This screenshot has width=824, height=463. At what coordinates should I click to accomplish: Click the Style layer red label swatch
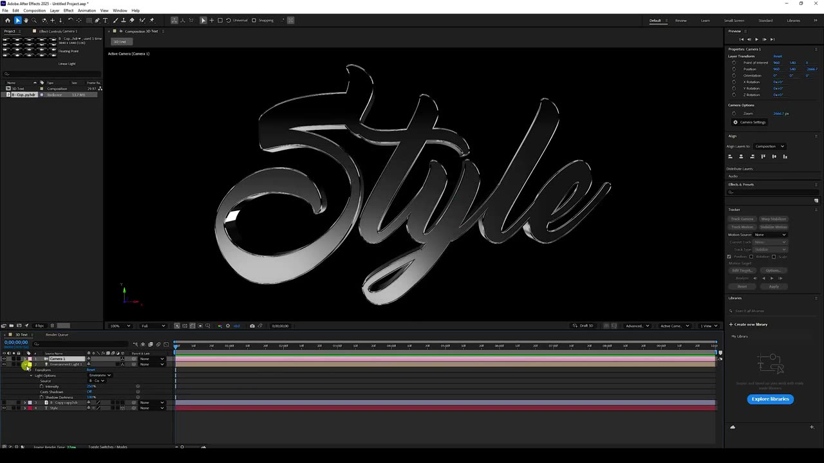(x=30, y=408)
